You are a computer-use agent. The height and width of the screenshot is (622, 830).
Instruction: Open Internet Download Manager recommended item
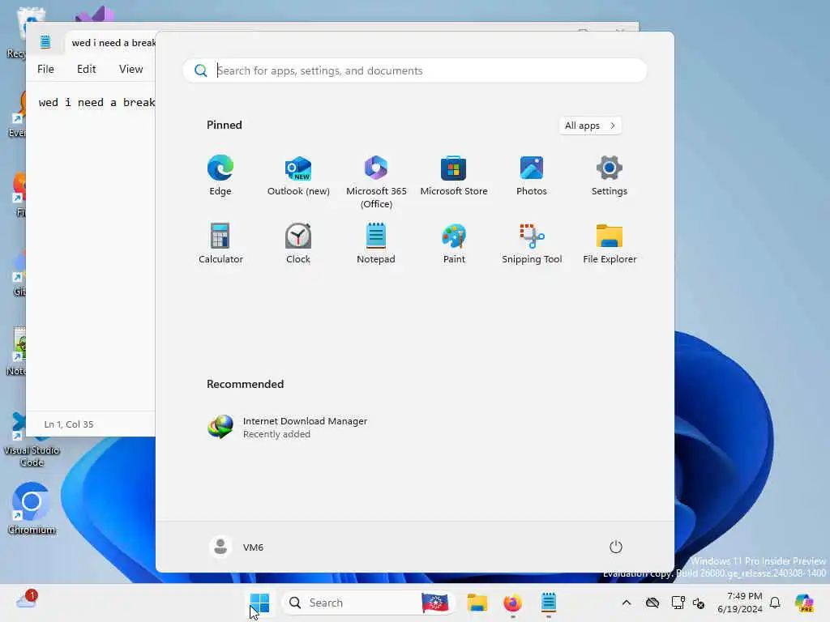[288, 428]
